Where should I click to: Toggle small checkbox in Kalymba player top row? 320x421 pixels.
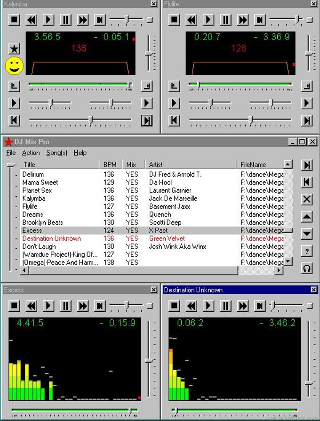pyautogui.click(x=150, y=20)
